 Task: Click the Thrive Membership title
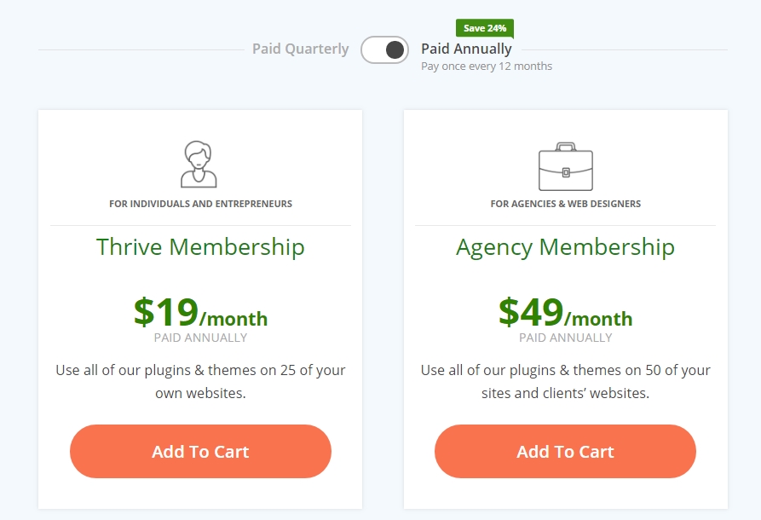(x=200, y=246)
